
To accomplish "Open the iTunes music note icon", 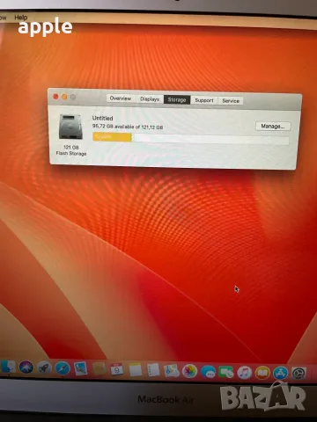I will 245,373.
